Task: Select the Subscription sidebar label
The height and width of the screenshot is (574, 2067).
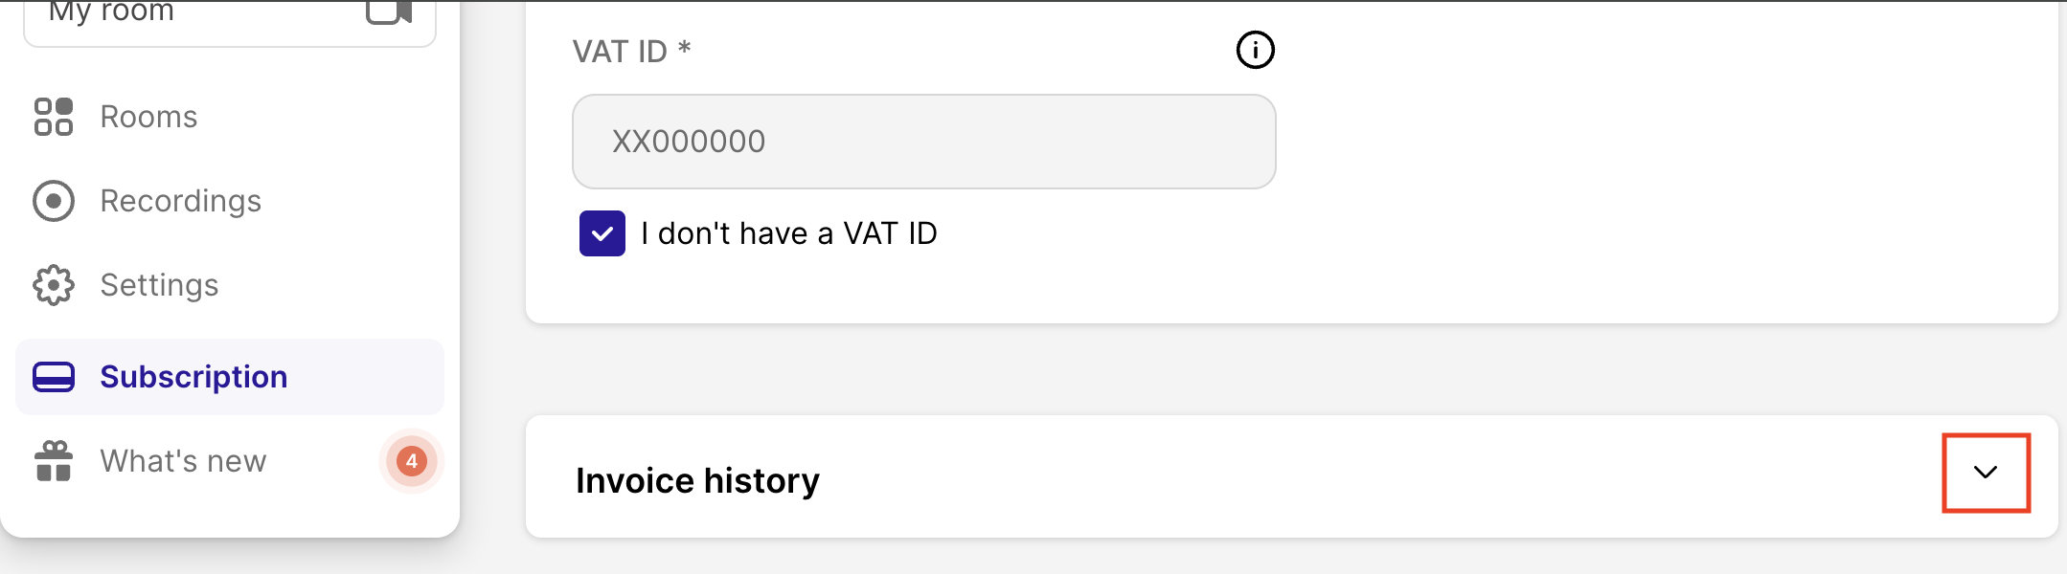Action: pyautogui.click(x=193, y=377)
